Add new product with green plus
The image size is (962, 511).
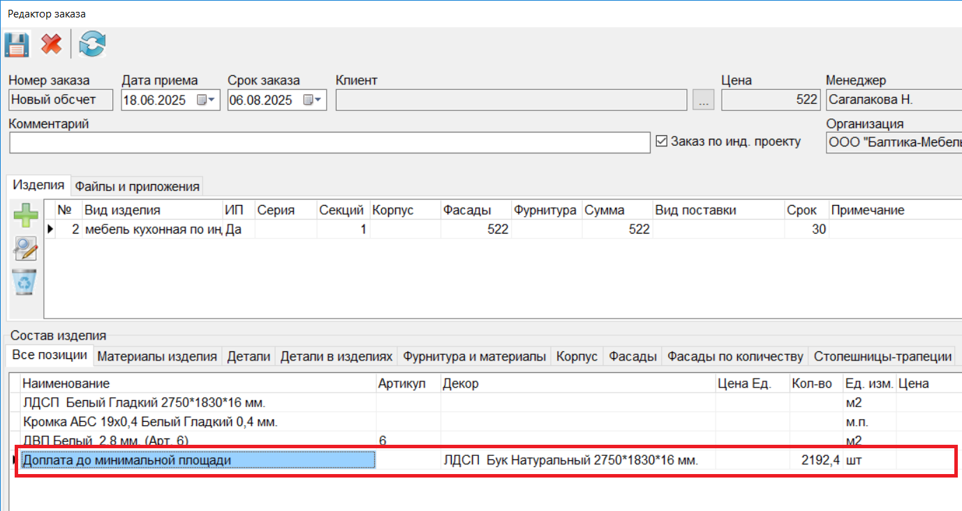tap(26, 215)
